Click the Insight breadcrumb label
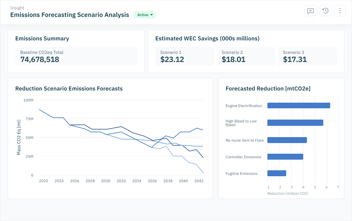 [17, 8]
